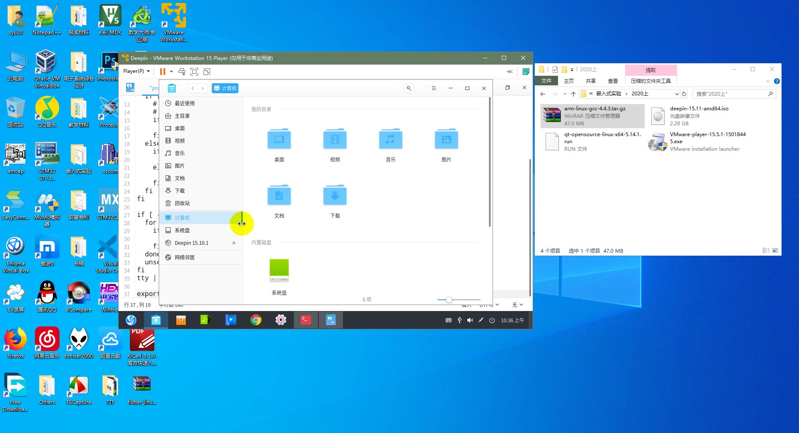Open 下载 in sidebar
This screenshot has width=799, height=433.
(201, 191)
